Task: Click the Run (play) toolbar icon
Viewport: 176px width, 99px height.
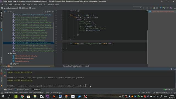Action: click(144, 8)
